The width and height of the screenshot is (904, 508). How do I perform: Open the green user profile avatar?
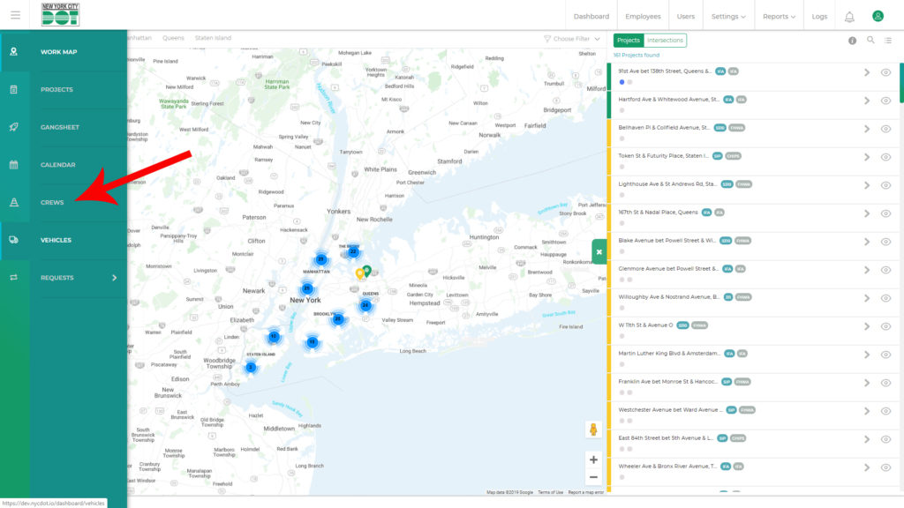tap(878, 16)
